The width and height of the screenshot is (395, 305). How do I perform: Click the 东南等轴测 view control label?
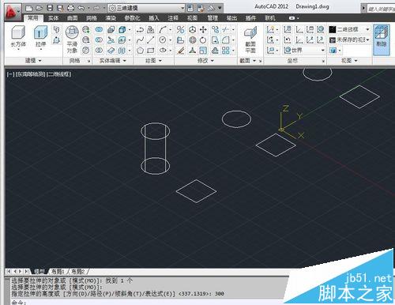[x=31, y=74]
